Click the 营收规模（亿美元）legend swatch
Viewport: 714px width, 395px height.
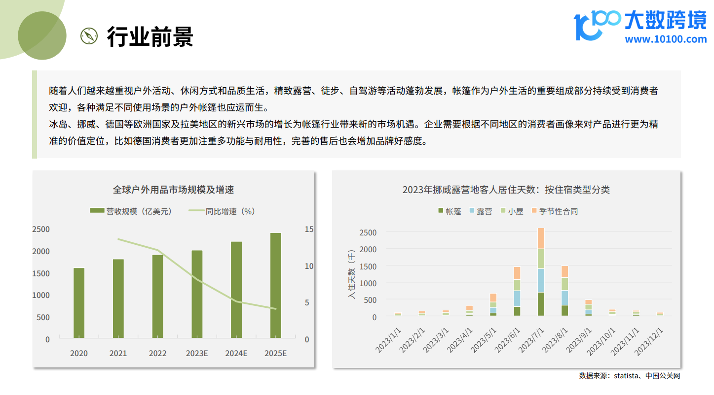click(x=97, y=211)
